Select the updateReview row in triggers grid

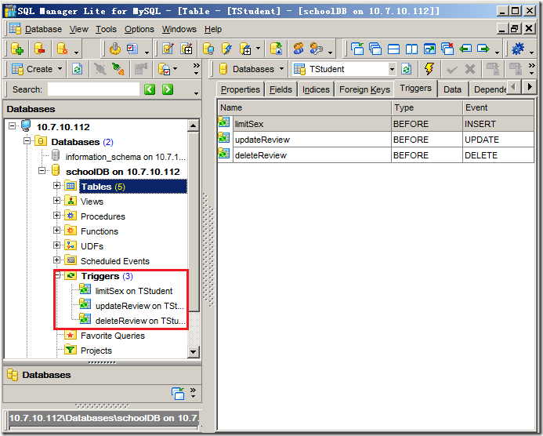(x=376, y=140)
